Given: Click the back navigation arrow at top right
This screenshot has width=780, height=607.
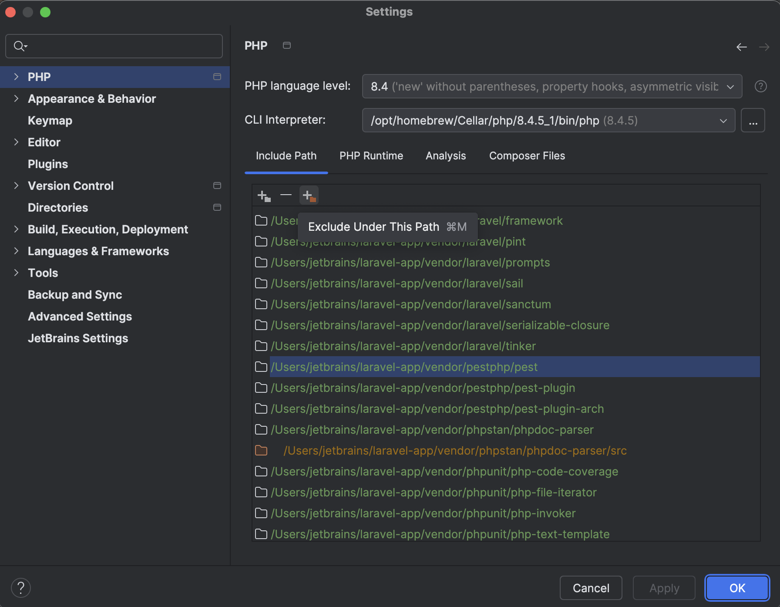Looking at the screenshot, I should click(x=741, y=47).
